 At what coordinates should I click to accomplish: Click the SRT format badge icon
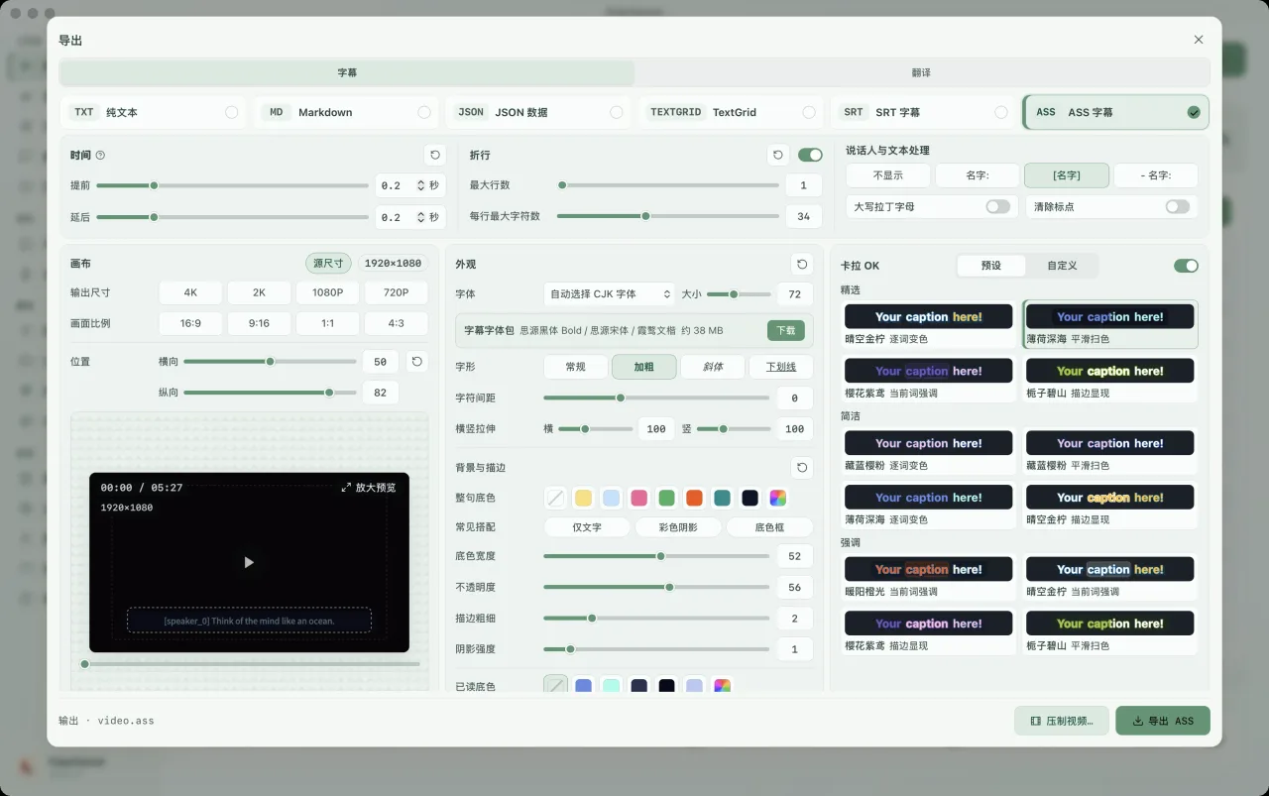pos(854,112)
